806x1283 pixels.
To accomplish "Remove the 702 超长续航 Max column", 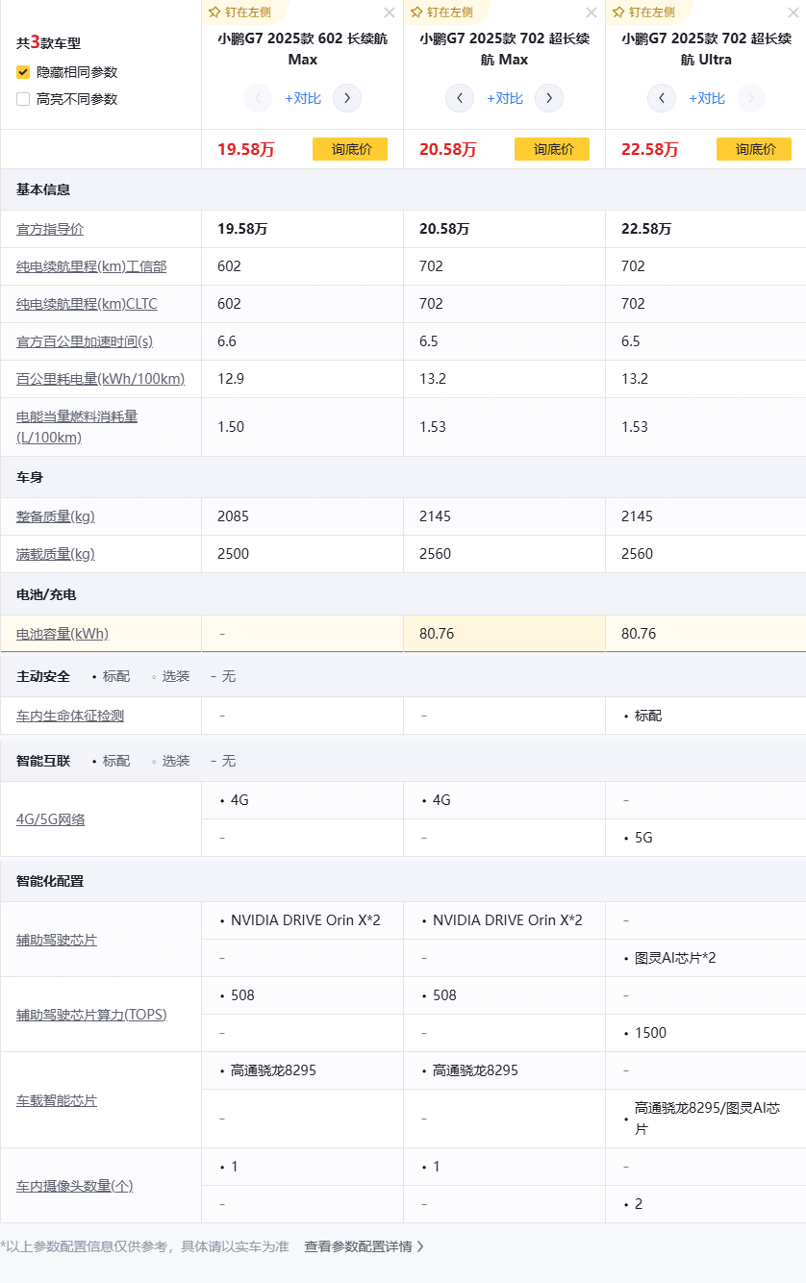I will point(591,13).
